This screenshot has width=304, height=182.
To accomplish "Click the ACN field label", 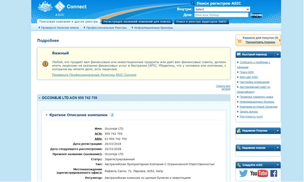I will [98, 134].
